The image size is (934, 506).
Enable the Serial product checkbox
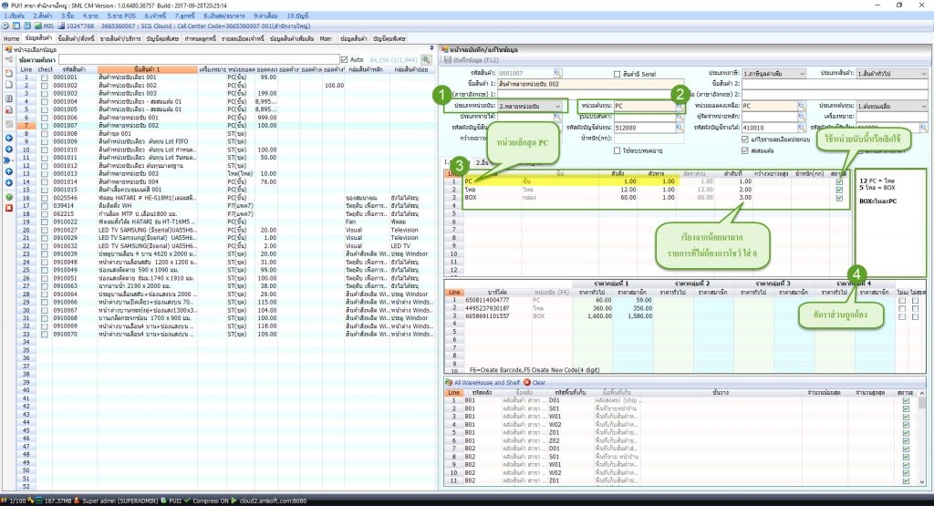point(617,74)
